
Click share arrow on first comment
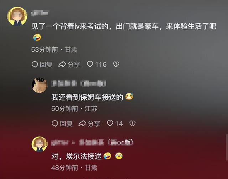coord(62,64)
